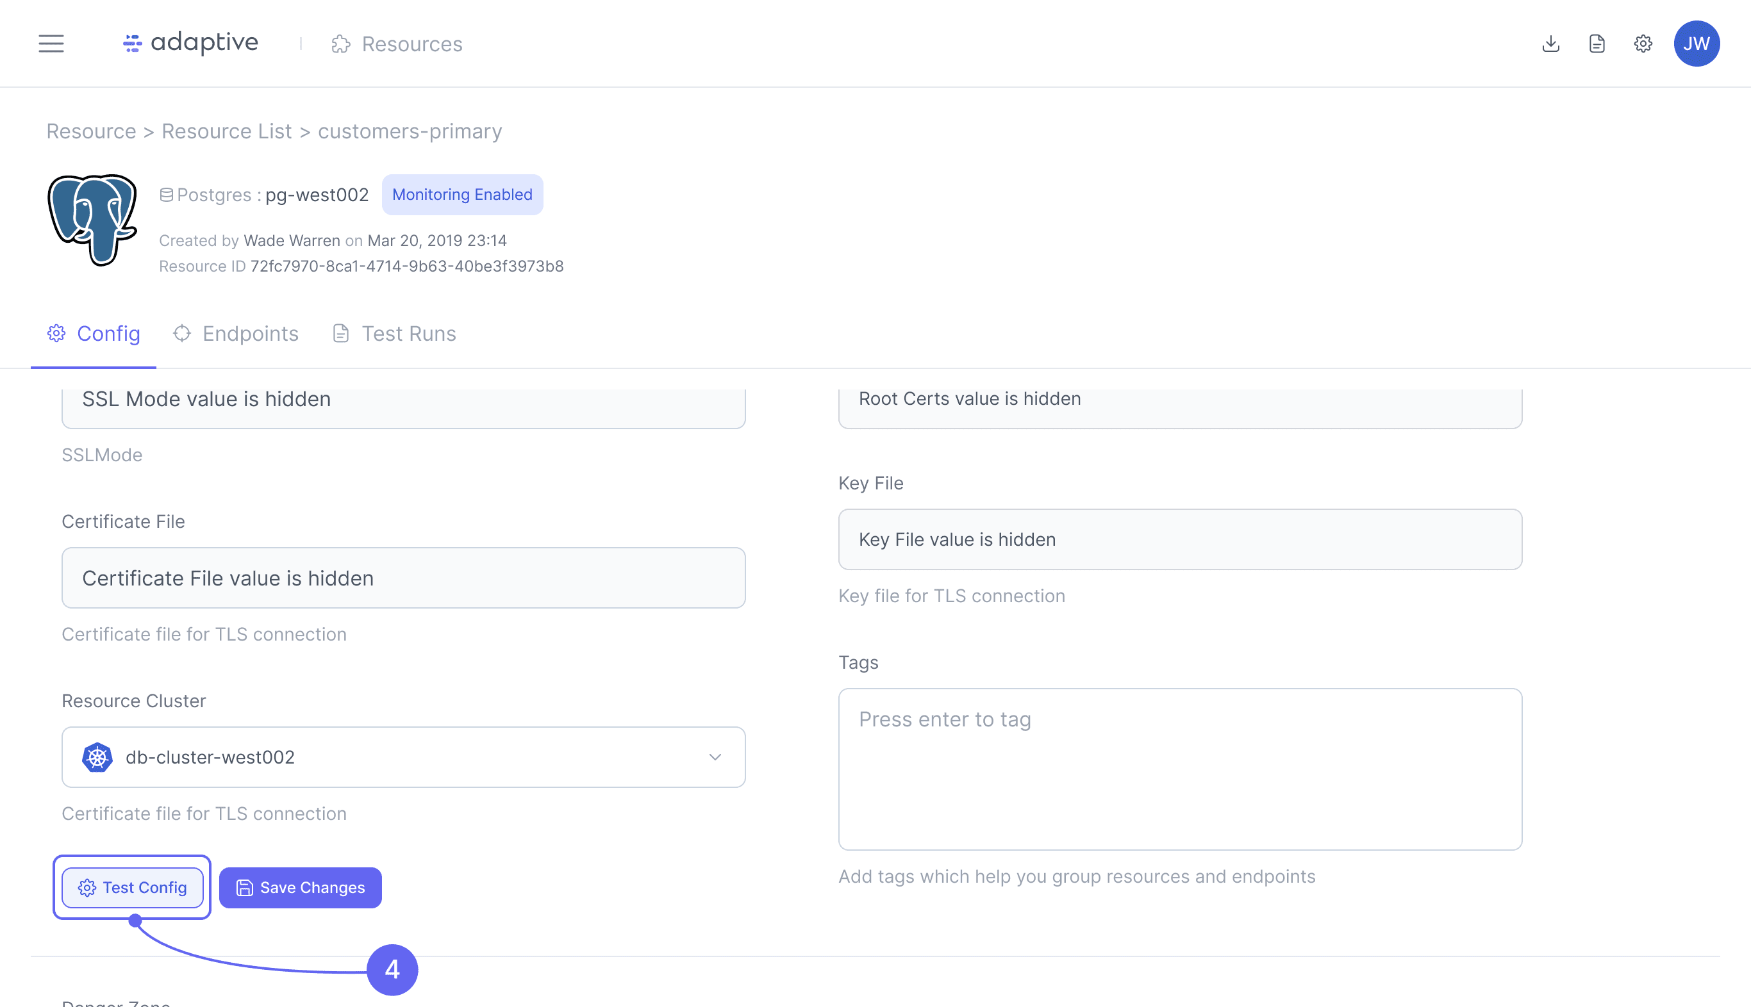
Task: Focus the SSL Mode hidden value field
Action: tap(403, 408)
